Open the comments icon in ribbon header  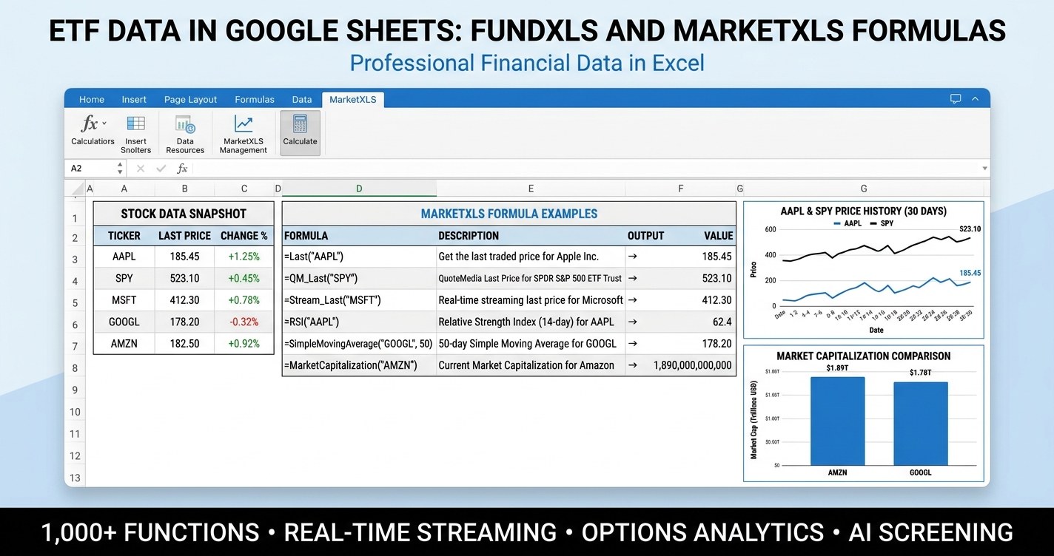956,99
